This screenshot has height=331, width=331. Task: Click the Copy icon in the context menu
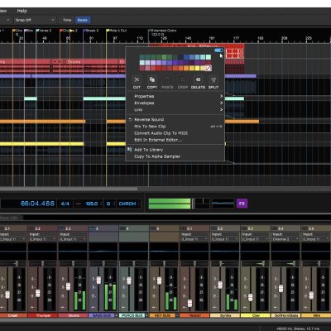(152, 79)
